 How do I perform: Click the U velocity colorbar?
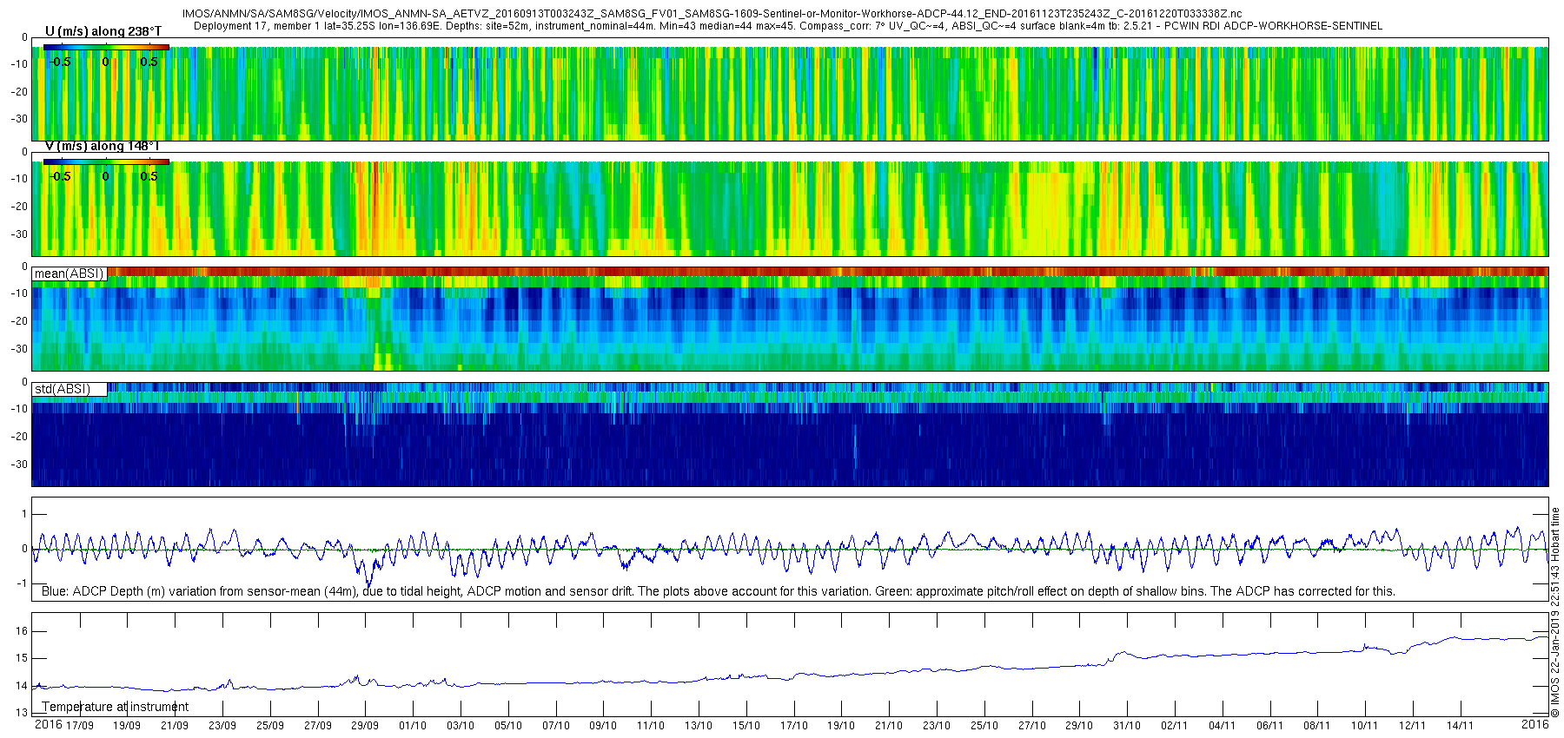[x=106, y=47]
